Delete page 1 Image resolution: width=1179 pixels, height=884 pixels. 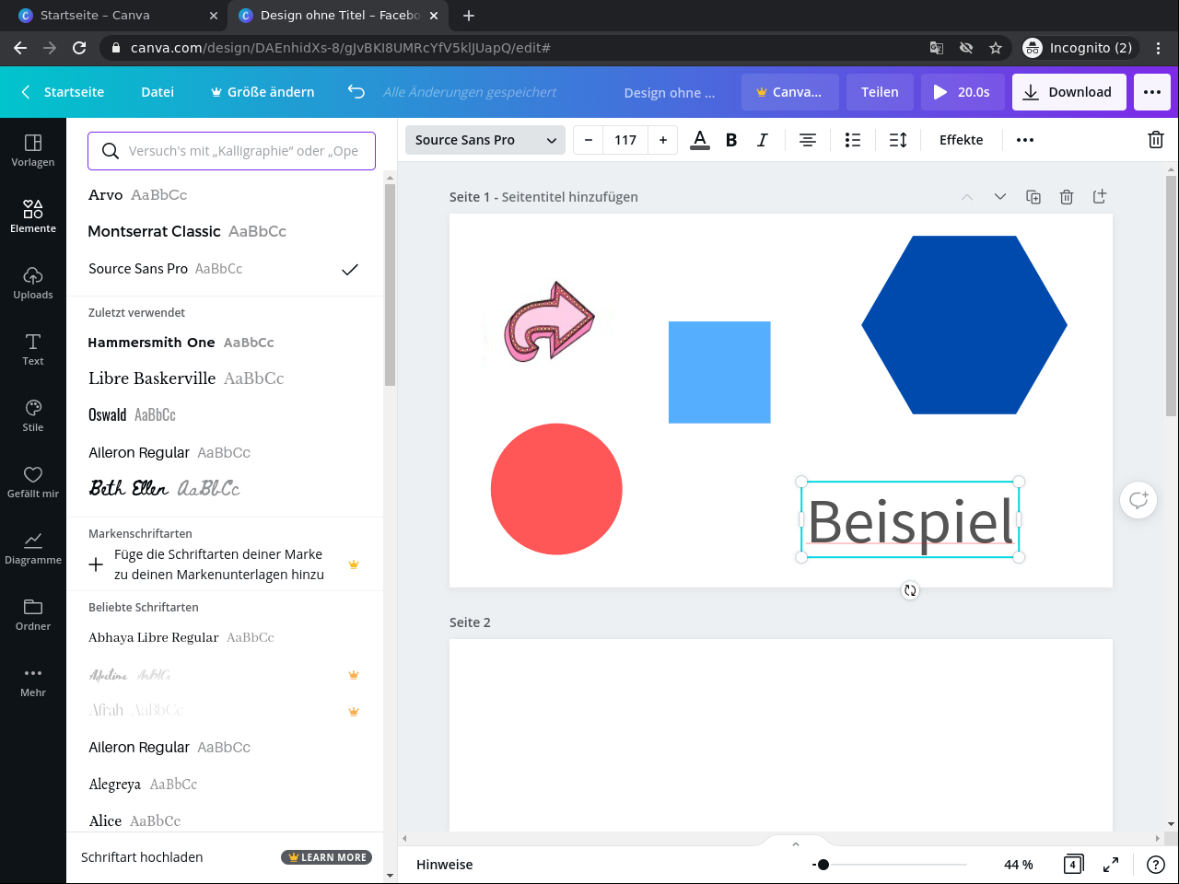[x=1067, y=197]
